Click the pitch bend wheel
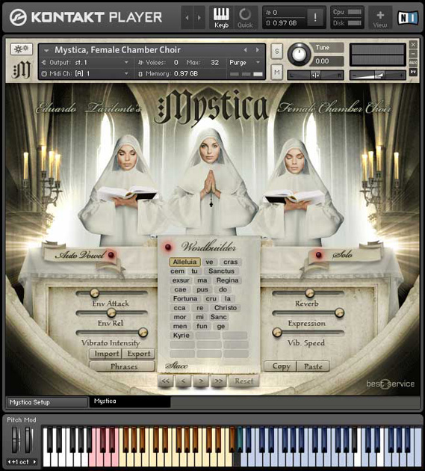 point(16,440)
